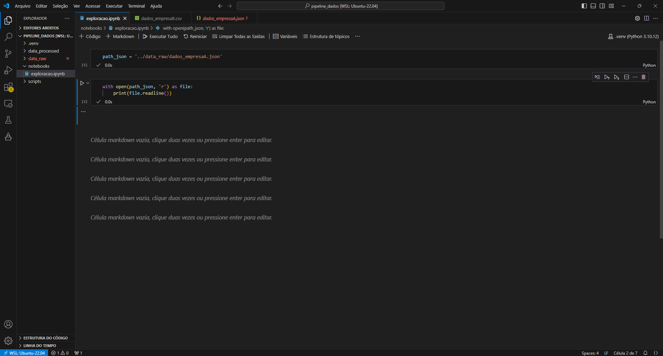
Task: Open the Extensions view
Action: [8, 87]
